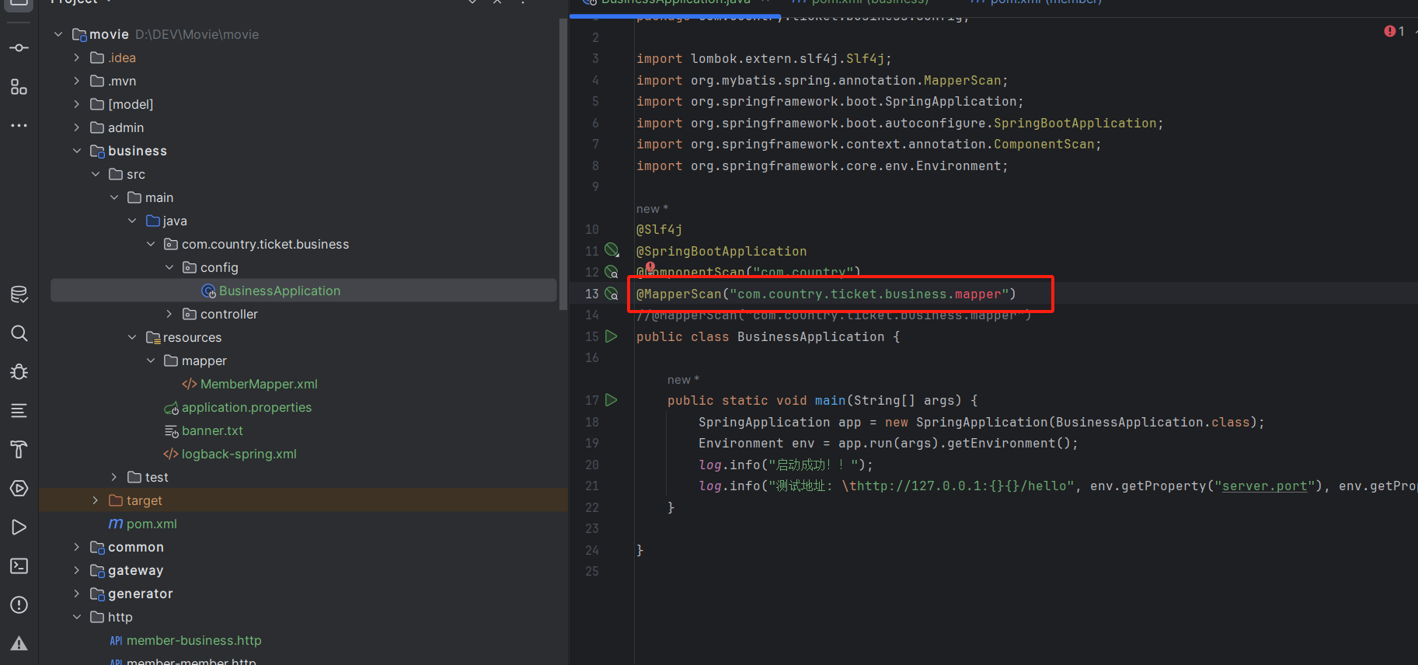Select the src folder row
The width and height of the screenshot is (1418, 665).
click(304, 174)
